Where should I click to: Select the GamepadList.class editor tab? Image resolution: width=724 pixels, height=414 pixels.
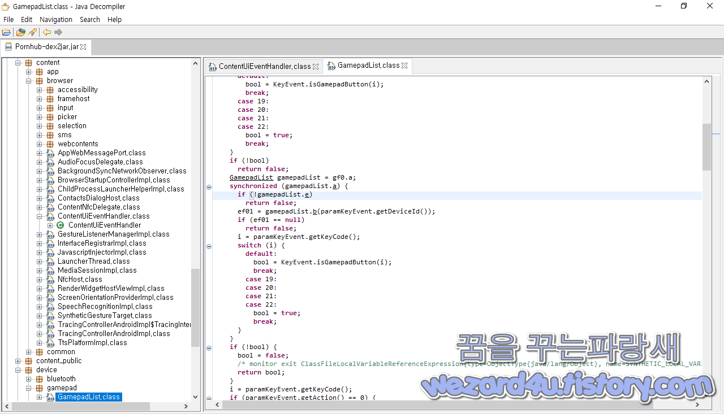click(368, 66)
